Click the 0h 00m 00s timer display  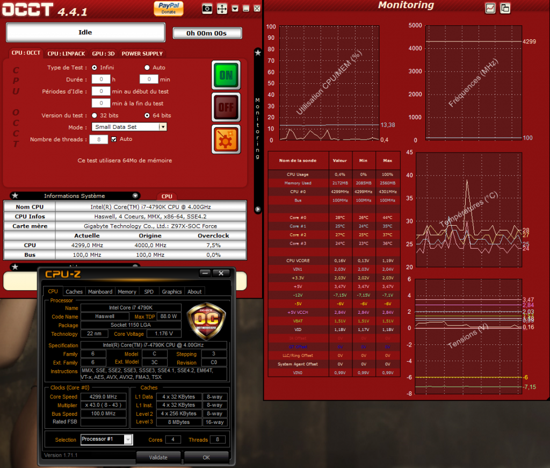[x=207, y=33]
